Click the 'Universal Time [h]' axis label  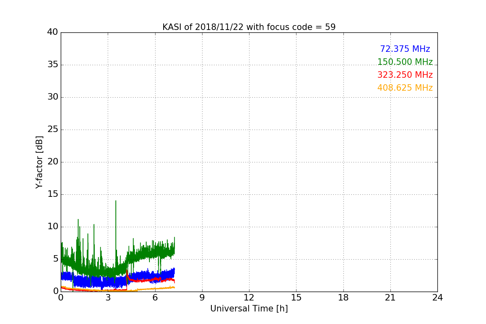point(249,309)
